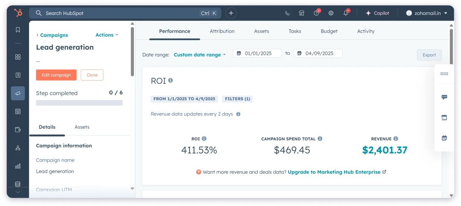The height and width of the screenshot is (206, 461).
Task: Go back to Campaigns
Action: point(52,35)
